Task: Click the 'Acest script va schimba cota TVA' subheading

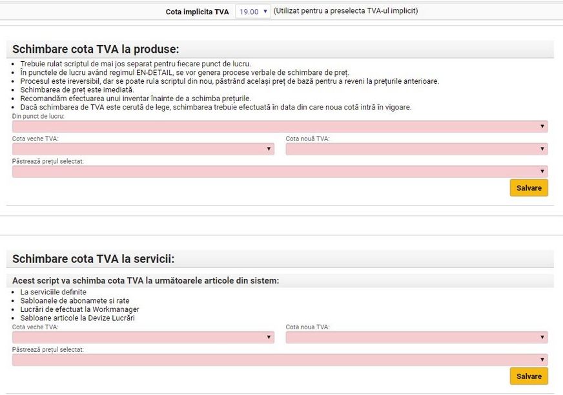Action: pyautogui.click(x=145, y=280)
